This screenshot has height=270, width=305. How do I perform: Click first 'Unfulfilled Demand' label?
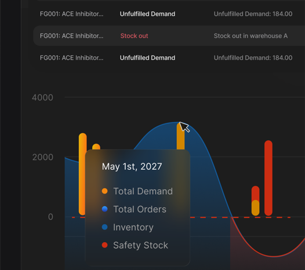147,14
